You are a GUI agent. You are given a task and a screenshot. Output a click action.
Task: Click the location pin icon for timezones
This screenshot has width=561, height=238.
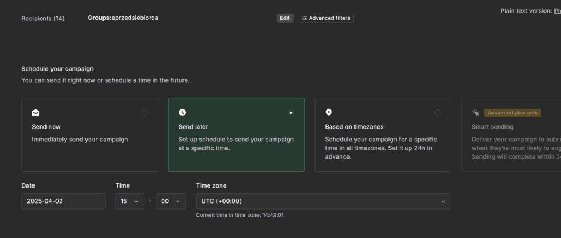point(329,112)
